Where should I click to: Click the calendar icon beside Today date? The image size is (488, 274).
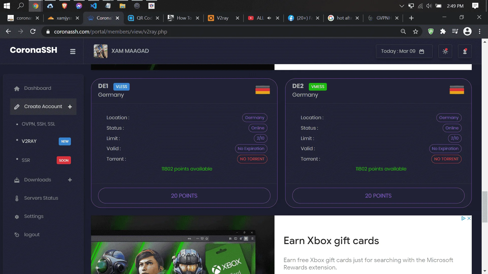click(x=422, y=51)
